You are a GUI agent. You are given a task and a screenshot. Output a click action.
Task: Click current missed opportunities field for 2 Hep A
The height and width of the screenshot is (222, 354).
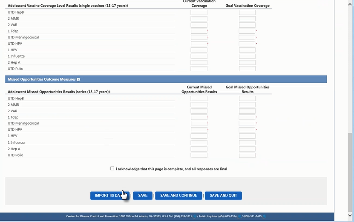199,149
